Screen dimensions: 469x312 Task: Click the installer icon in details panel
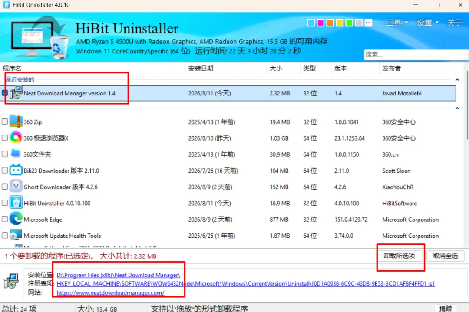click(11, 281)
